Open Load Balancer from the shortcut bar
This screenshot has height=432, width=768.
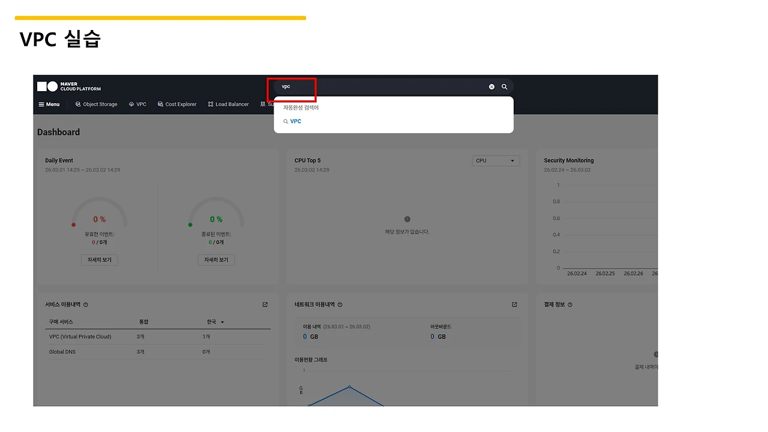(228, 104)
